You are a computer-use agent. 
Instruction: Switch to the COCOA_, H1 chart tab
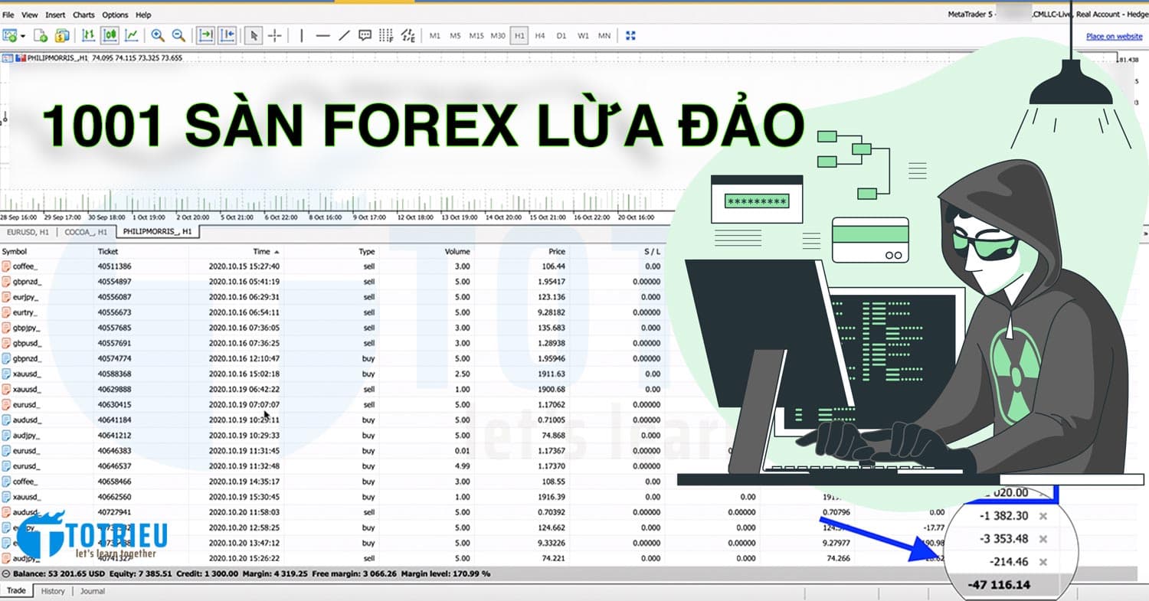coord(87,232)
